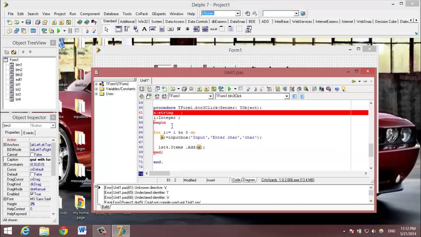Open Microsoft Word from the taskbar
This screenshot has width=421, height=237.
point(82,231)
